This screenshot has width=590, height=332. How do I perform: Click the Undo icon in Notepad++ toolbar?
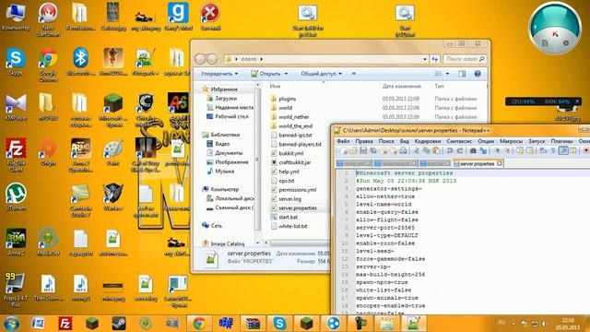click(x=449, y=151)
